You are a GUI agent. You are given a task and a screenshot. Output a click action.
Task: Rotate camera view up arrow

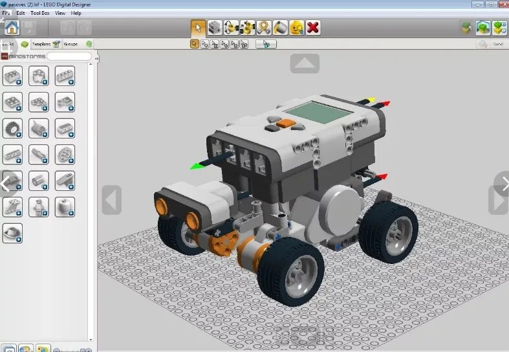tap(305, 63)
